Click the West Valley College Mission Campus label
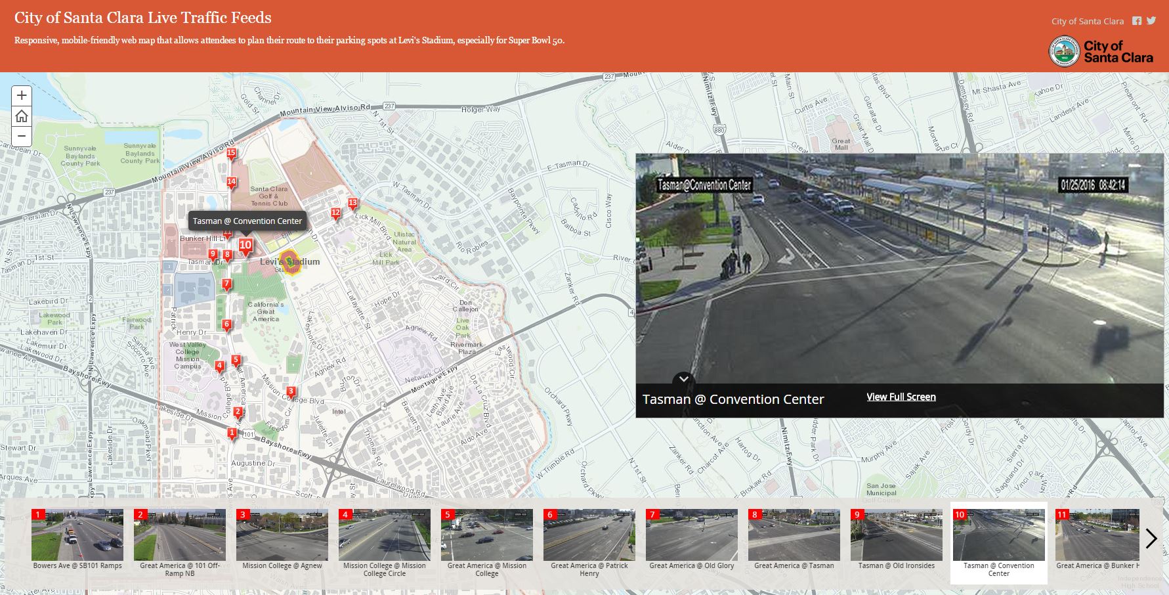Screen dimensions: 1169x595 pyautogui.click(x=187, y=355)
